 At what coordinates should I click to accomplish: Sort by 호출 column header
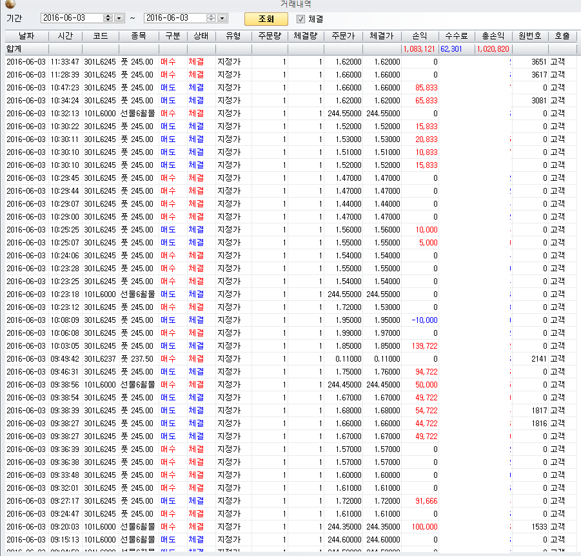pos(562,36)
